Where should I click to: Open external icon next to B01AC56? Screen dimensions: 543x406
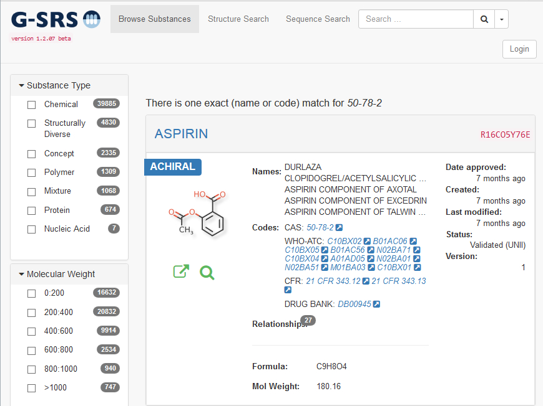[371, 250]
